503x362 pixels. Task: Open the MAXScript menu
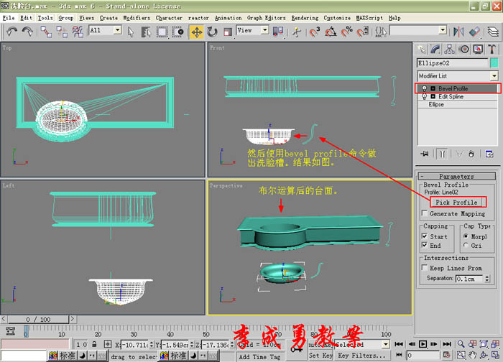coord(369,18)
